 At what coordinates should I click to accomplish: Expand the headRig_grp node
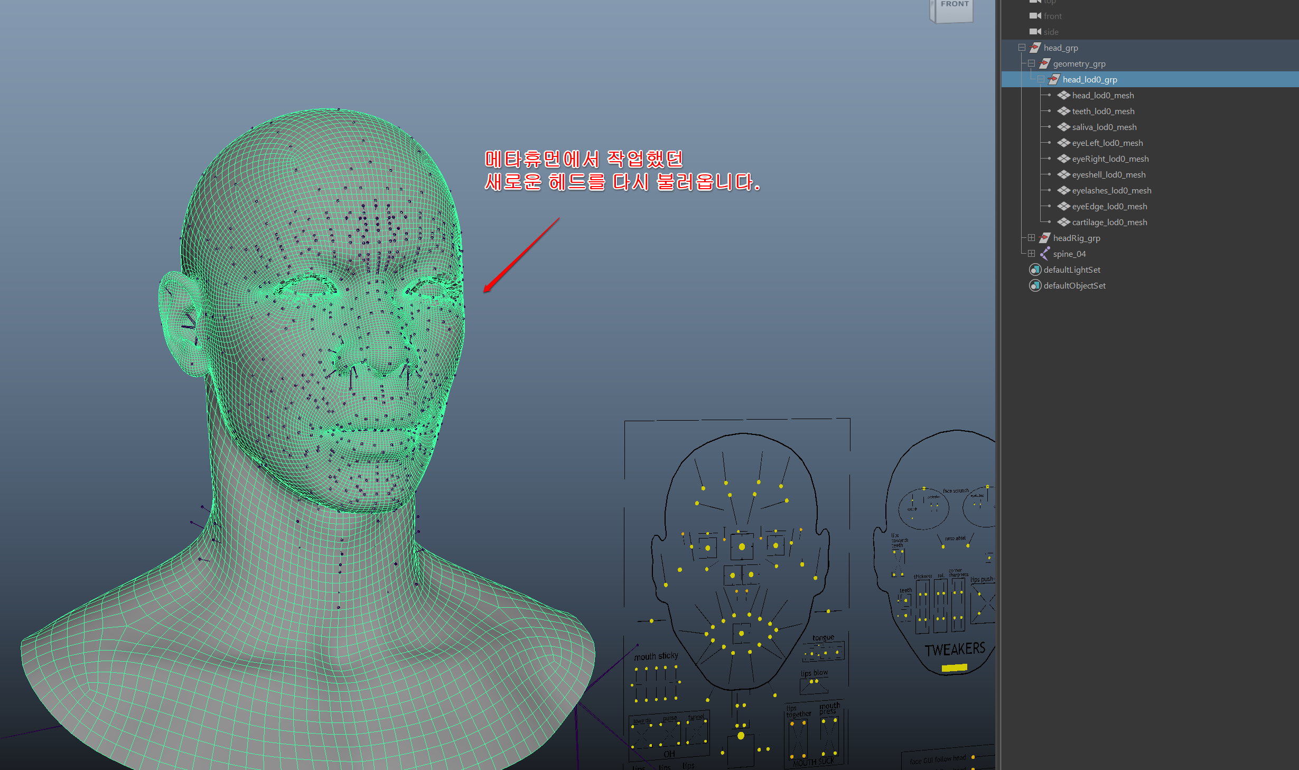1031,238
